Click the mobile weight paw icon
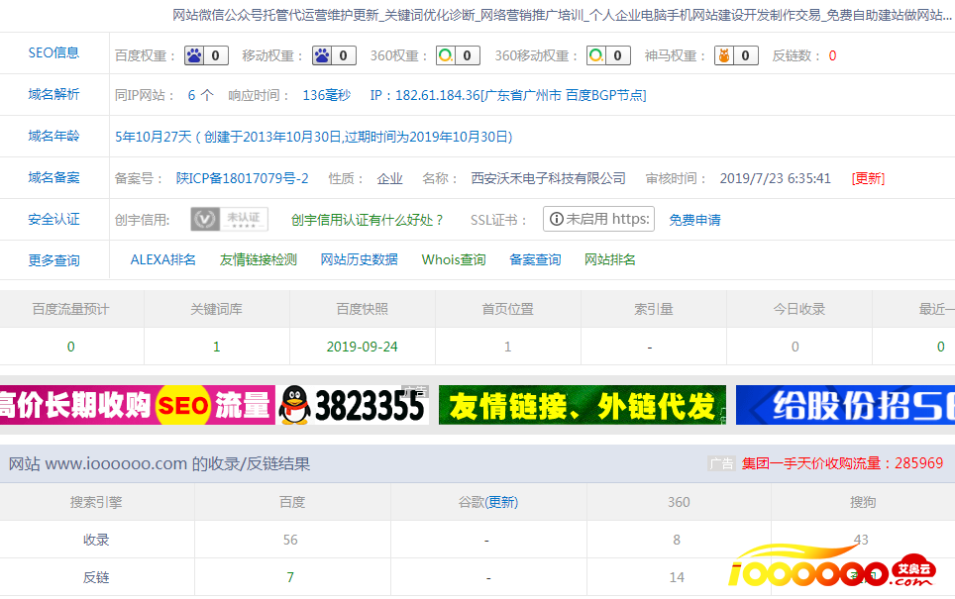 coord(322,56)
